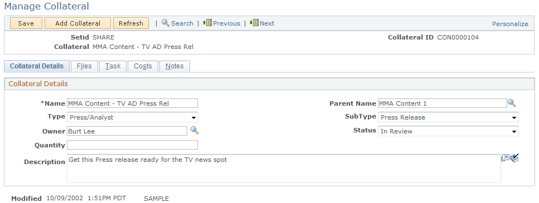
Task: Click the Refresh button
Action: click(131, 23)
